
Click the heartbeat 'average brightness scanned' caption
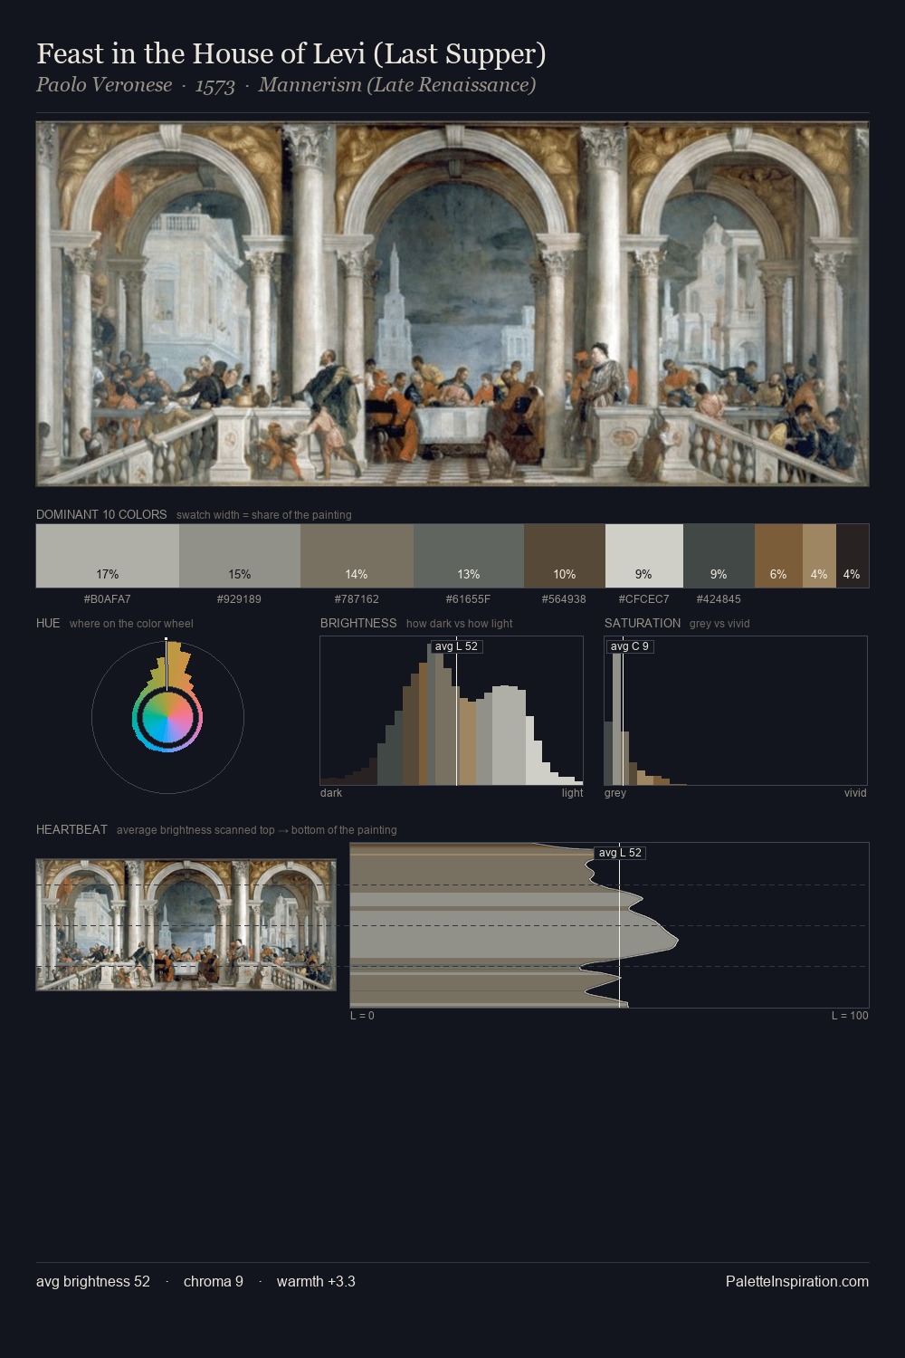[x=257, y=830]
